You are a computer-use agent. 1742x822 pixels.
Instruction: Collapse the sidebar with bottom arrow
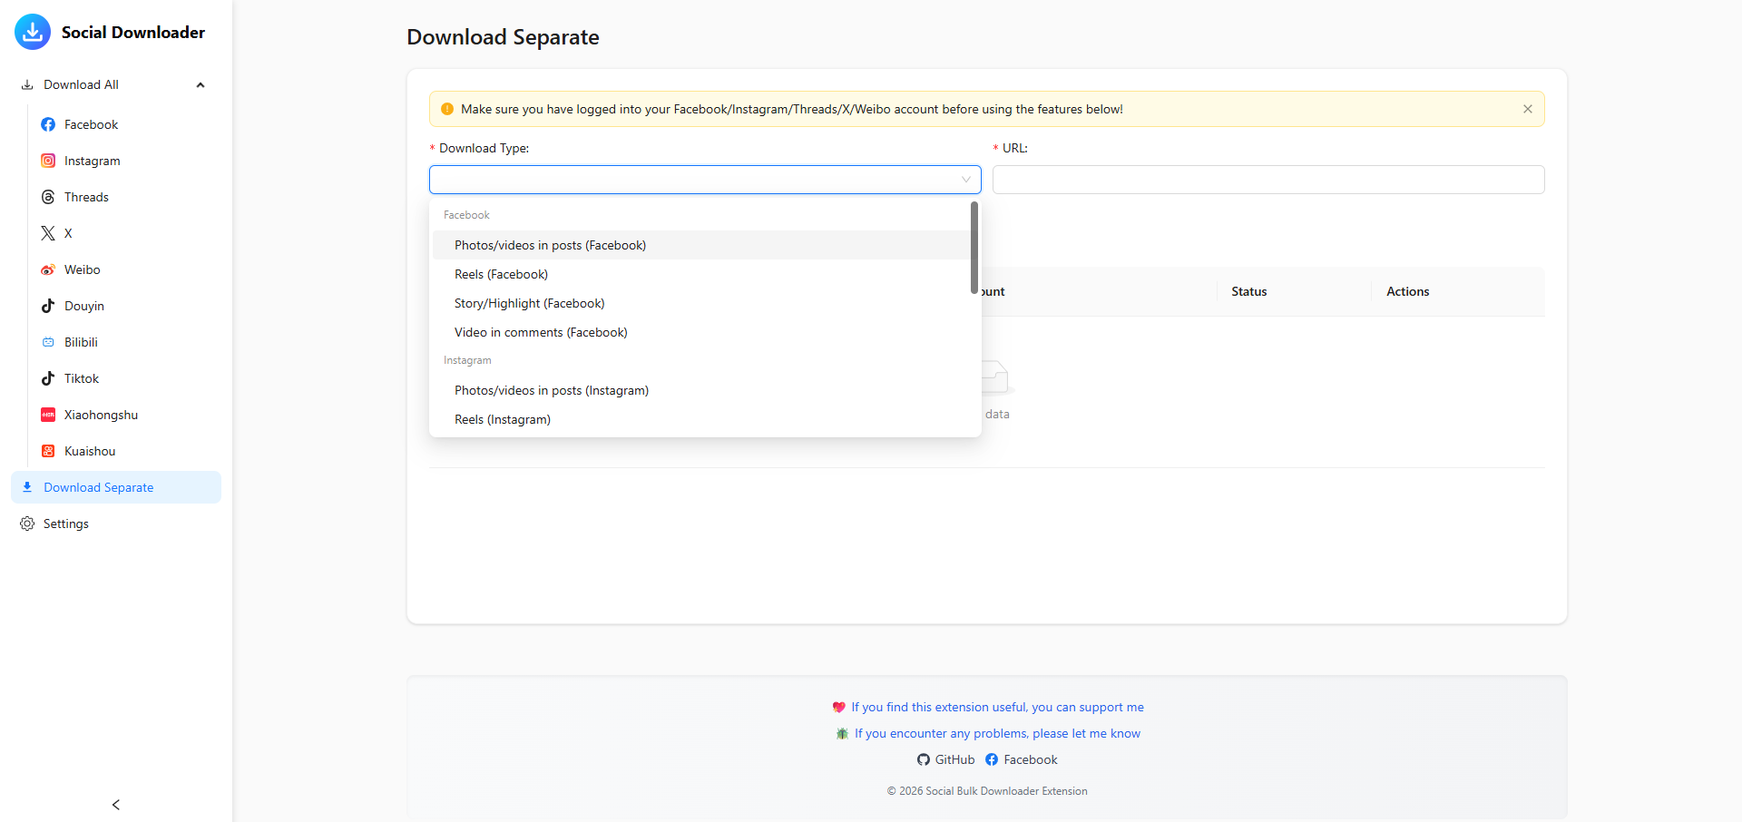coord(116,805)
